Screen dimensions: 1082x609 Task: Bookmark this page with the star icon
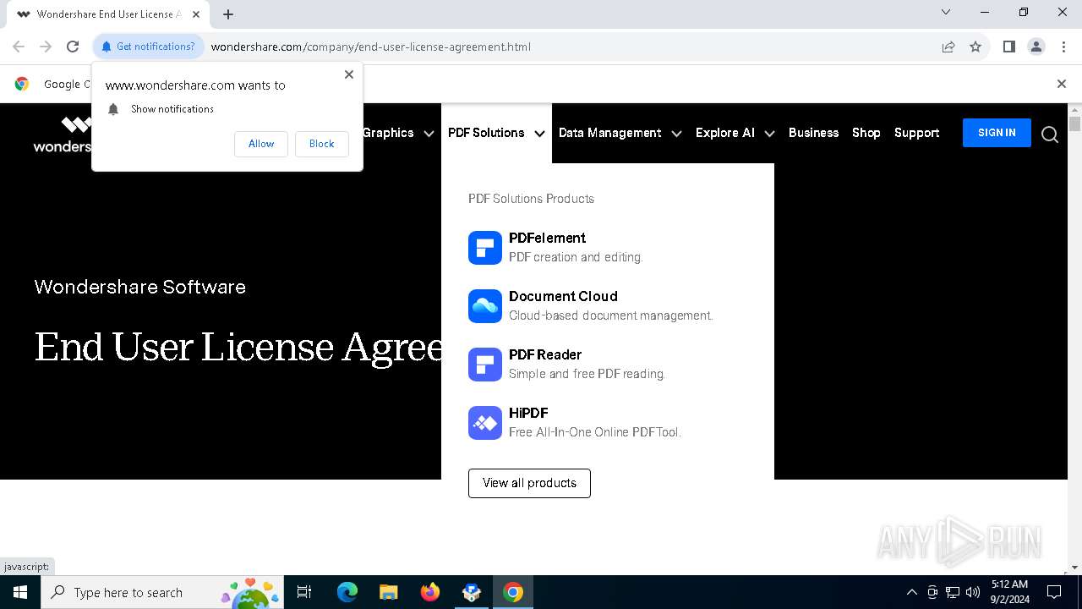975,47
